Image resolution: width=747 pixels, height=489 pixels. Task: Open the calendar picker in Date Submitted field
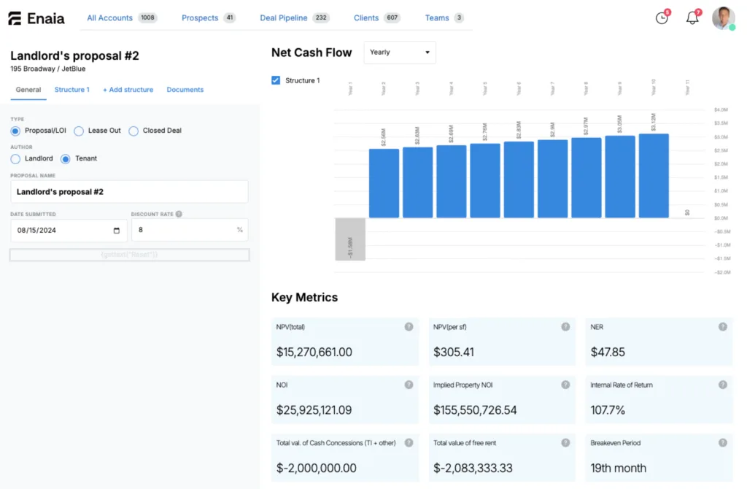point(116,230)
